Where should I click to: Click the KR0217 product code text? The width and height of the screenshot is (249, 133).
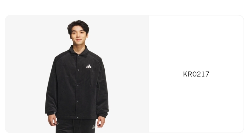click(196, 74)
